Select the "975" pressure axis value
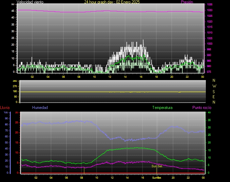Viewport: 230px width, 182px height. [x=209, y=72]
